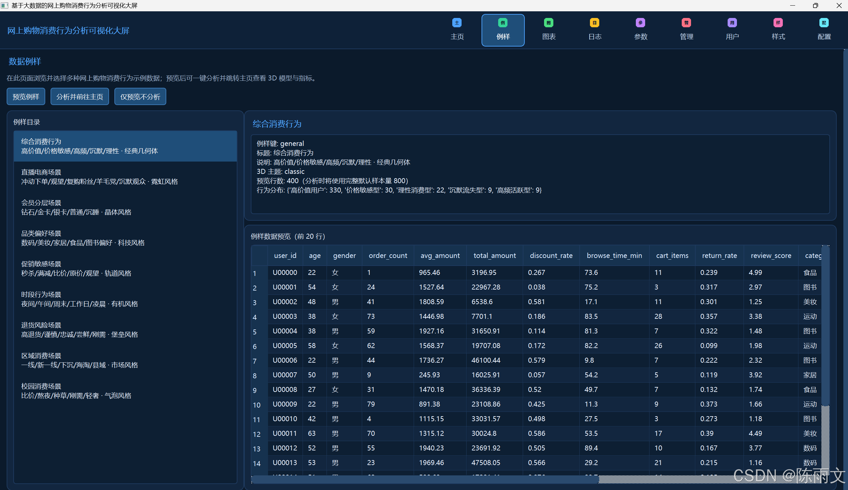This screenshot has height=490, width=848.
Task: Select the 区域消费场景 sample entry
Action: 125,361
